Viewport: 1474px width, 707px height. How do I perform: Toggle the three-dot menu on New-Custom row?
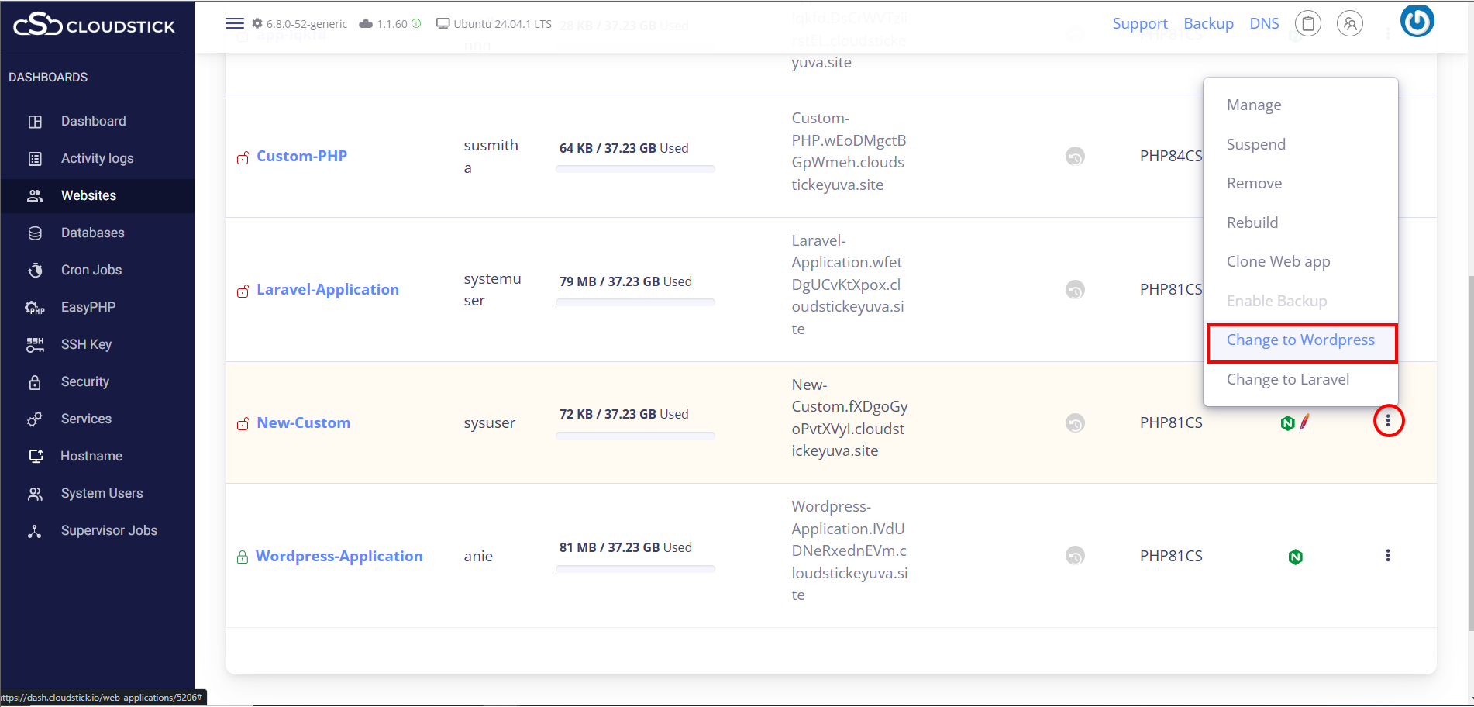1387,421
